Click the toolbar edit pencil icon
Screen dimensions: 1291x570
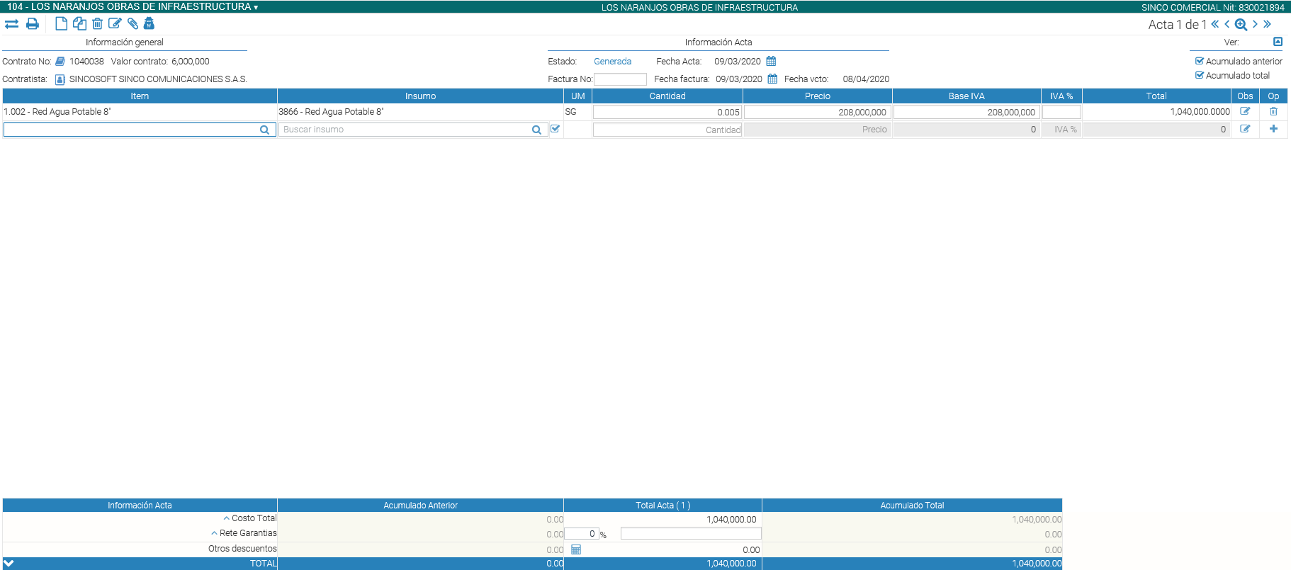pos(115,24)
